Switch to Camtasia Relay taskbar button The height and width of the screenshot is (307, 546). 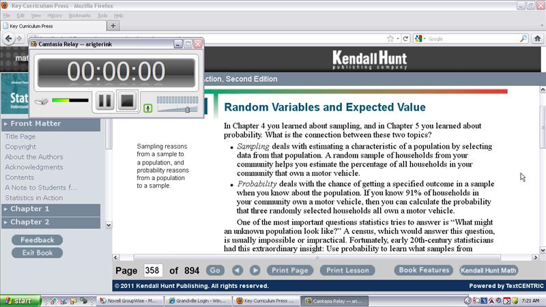tap(334, 301)
